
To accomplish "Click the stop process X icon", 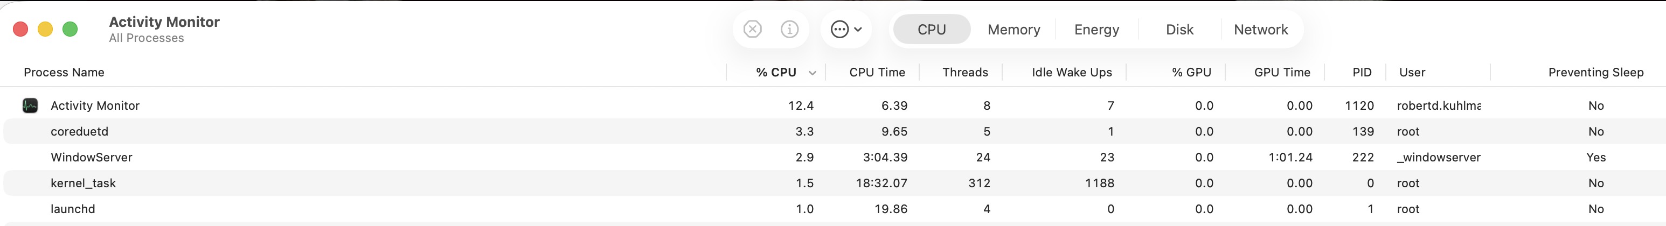I will [752, 29].
